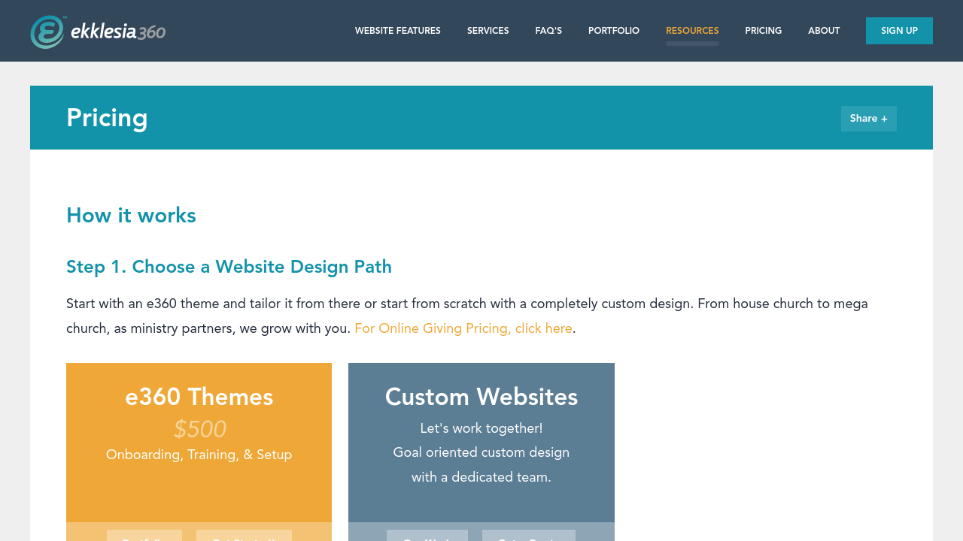Open the highlighted Resources menu item

691,31
